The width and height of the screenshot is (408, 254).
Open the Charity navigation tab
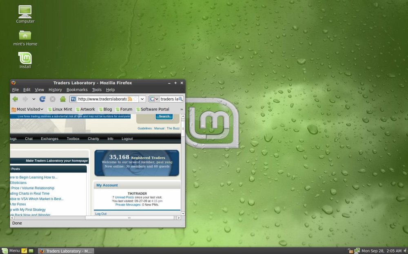[93, 139]
